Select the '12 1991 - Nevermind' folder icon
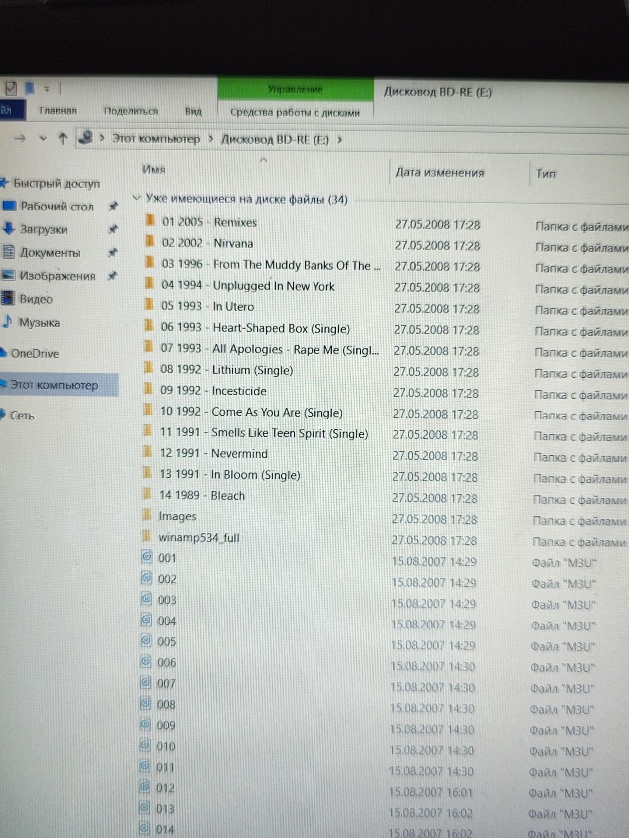 pos(147,452)
